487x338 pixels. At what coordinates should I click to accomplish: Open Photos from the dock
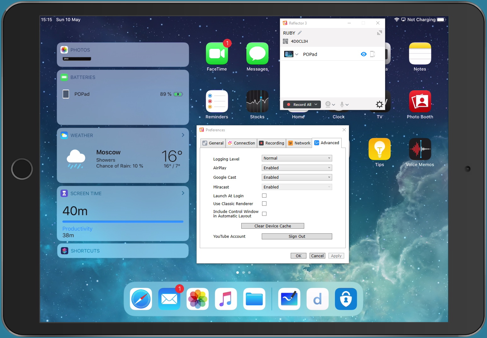[198, 299]
